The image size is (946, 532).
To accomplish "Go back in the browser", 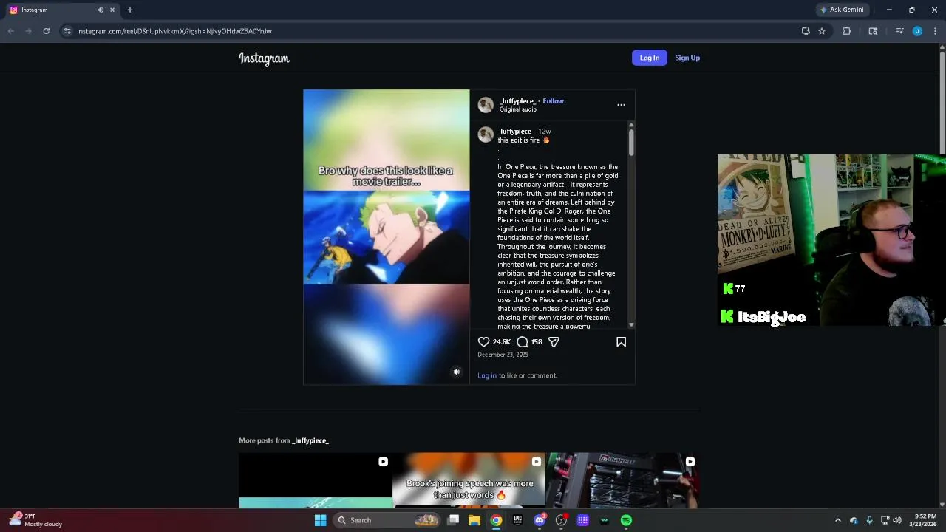I will [10, 31].
